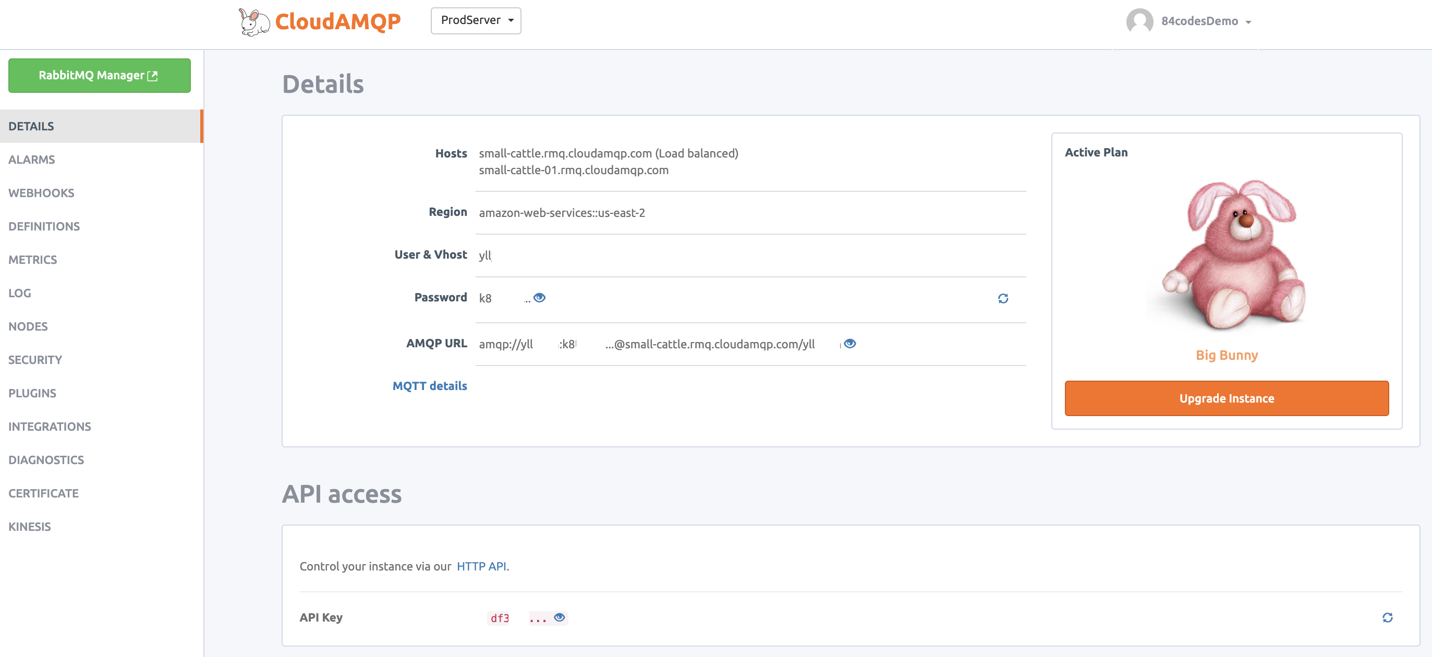
Task: Go to Alarms in the sidebar
Action: coord(32,160)
